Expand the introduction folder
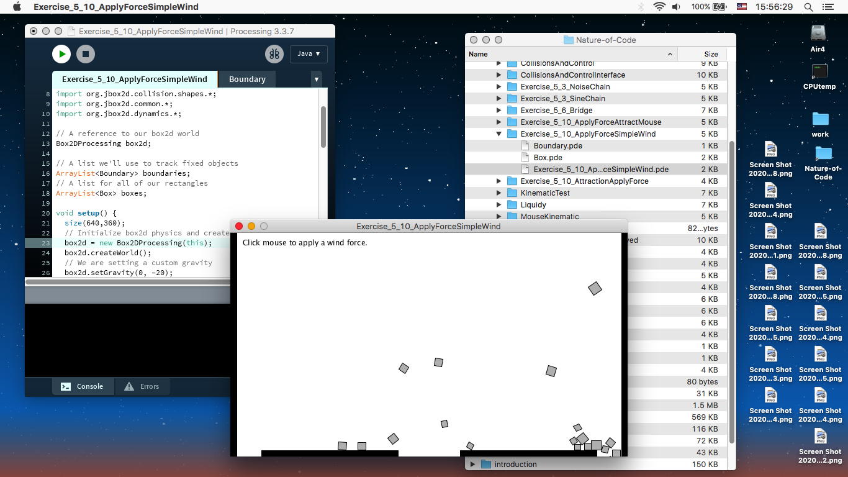Screen dimensions: 848x477 point(472,465)
